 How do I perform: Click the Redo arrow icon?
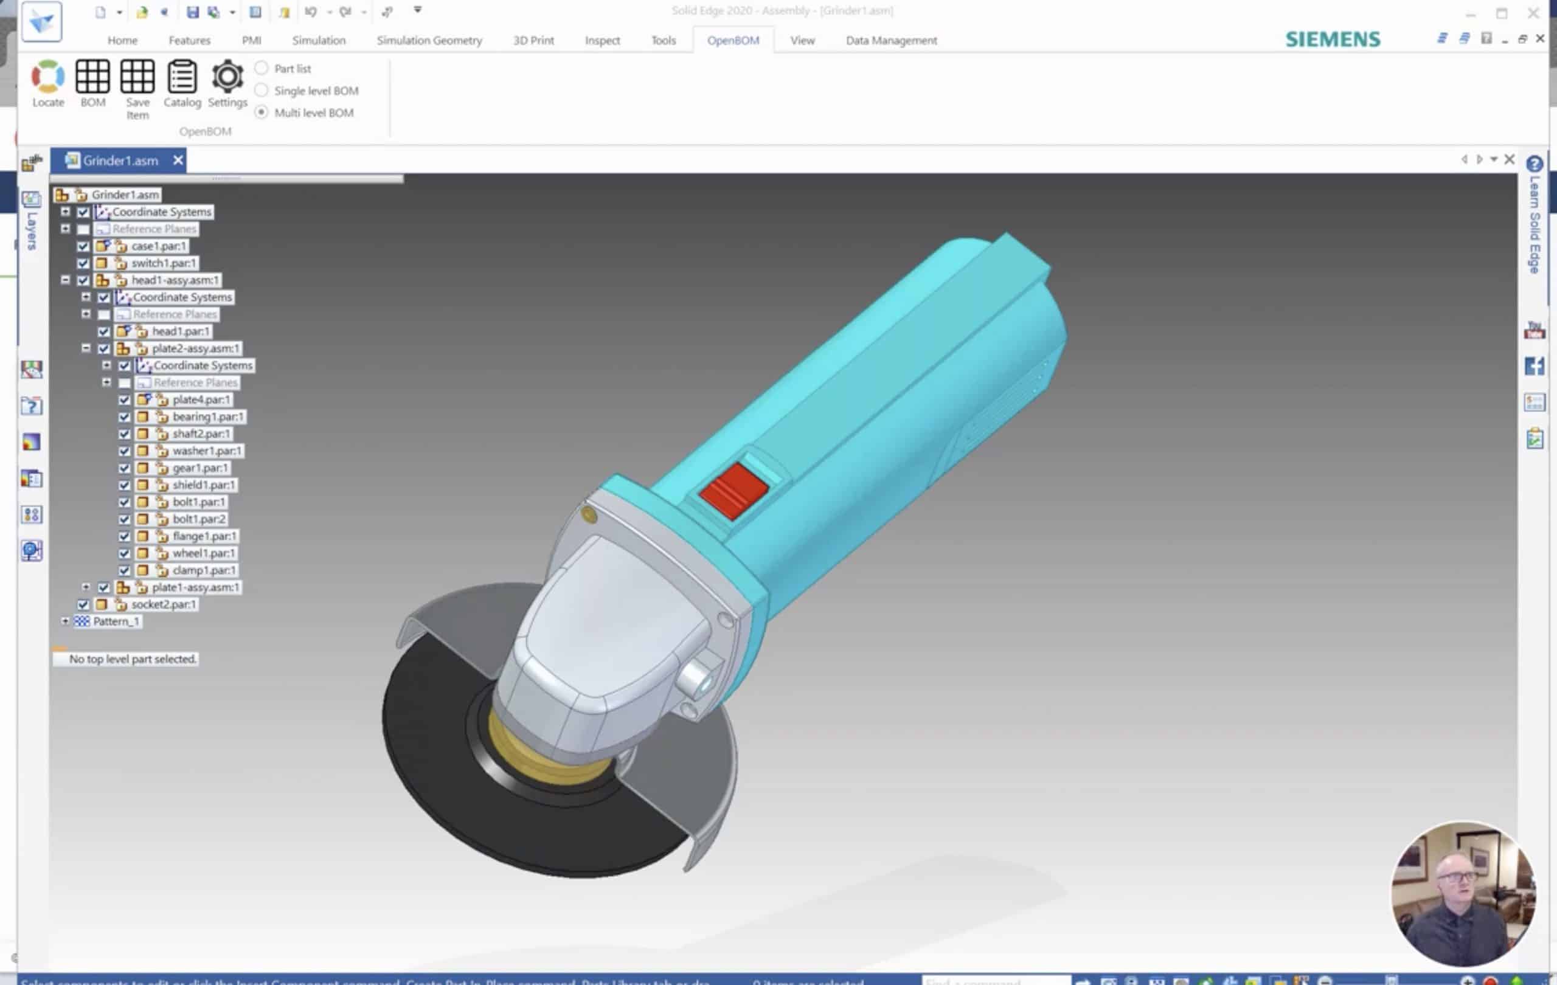[345, 12]
